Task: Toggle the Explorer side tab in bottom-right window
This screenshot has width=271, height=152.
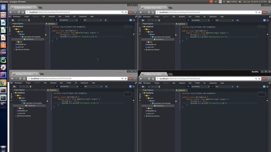Action: click(x=140, y=97)
